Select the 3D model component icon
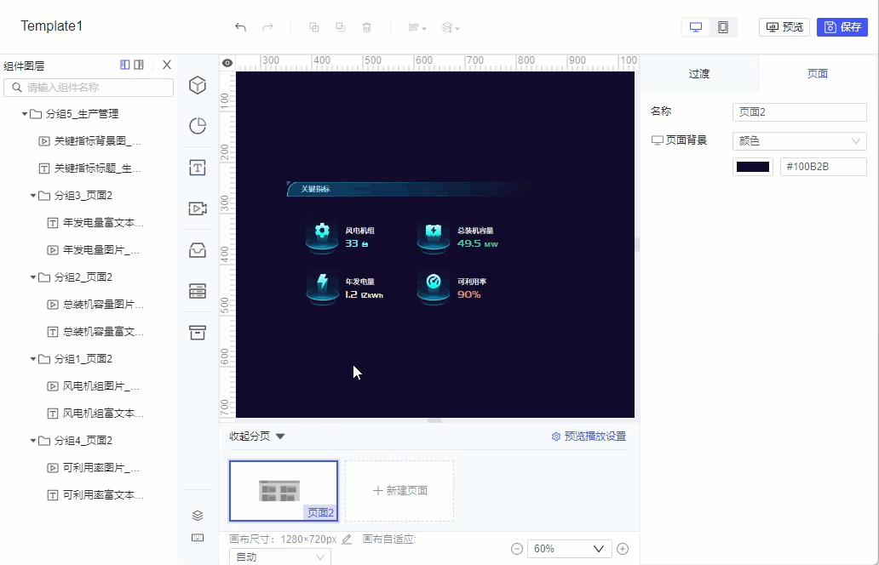The height and width of the screenshot is (565, 879). point(198,85)
